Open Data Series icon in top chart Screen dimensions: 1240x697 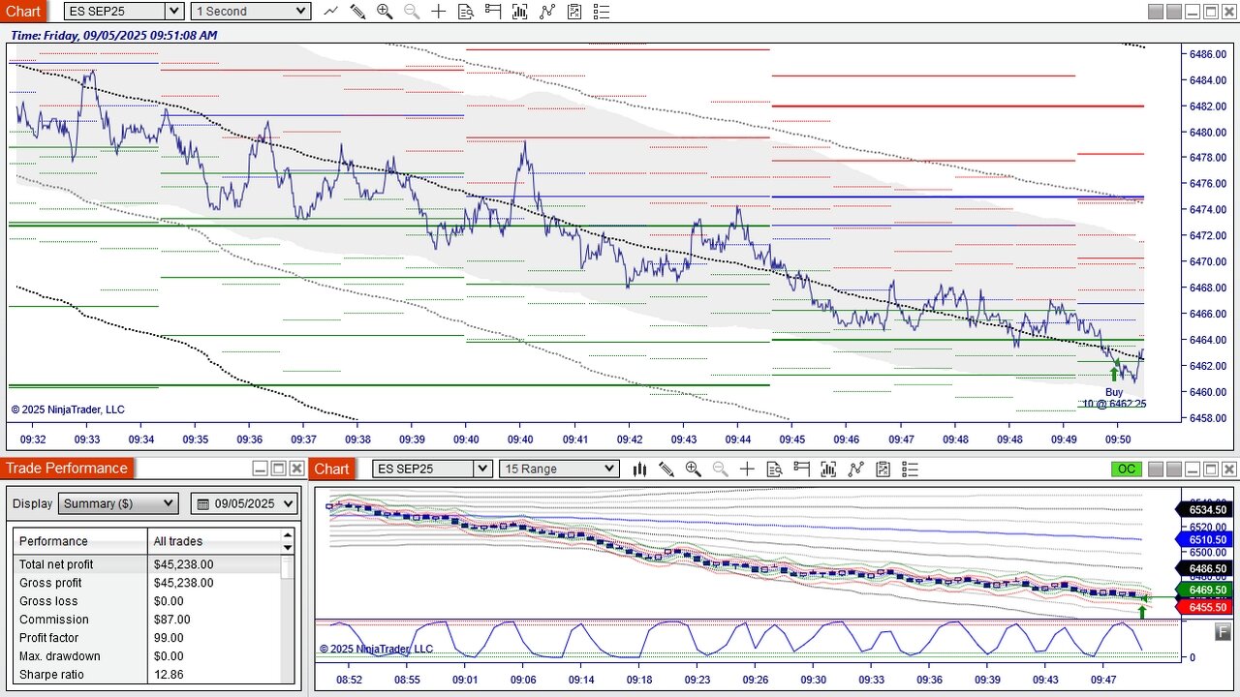click(x=520, y=12)
